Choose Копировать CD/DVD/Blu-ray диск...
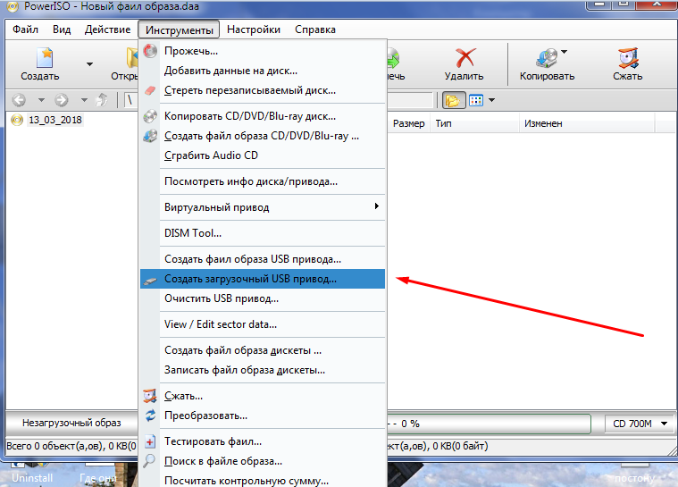This screenshot has height=487, width=678. 263,116
